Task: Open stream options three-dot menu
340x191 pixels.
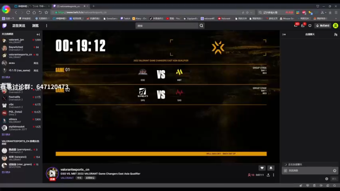Action: pyautogui.click(x=273, y=175)
